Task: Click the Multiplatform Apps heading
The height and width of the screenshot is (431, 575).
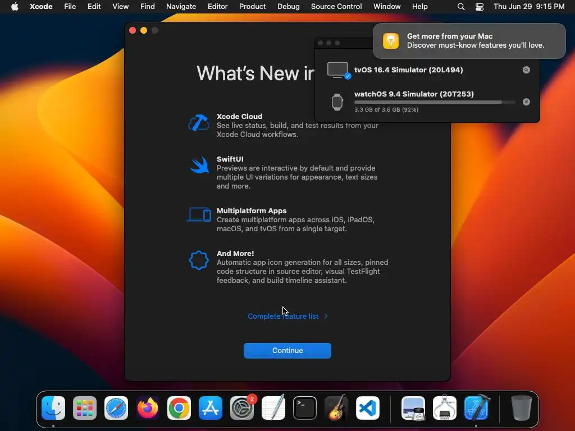Action: pyautogui.click(x=252, y=211)
